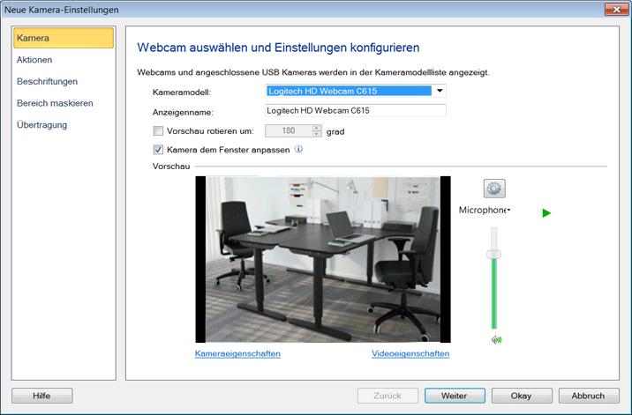Click the microphone volume slider handle
632x415 pixels.
pyautogui.click(x=494, y=254)
